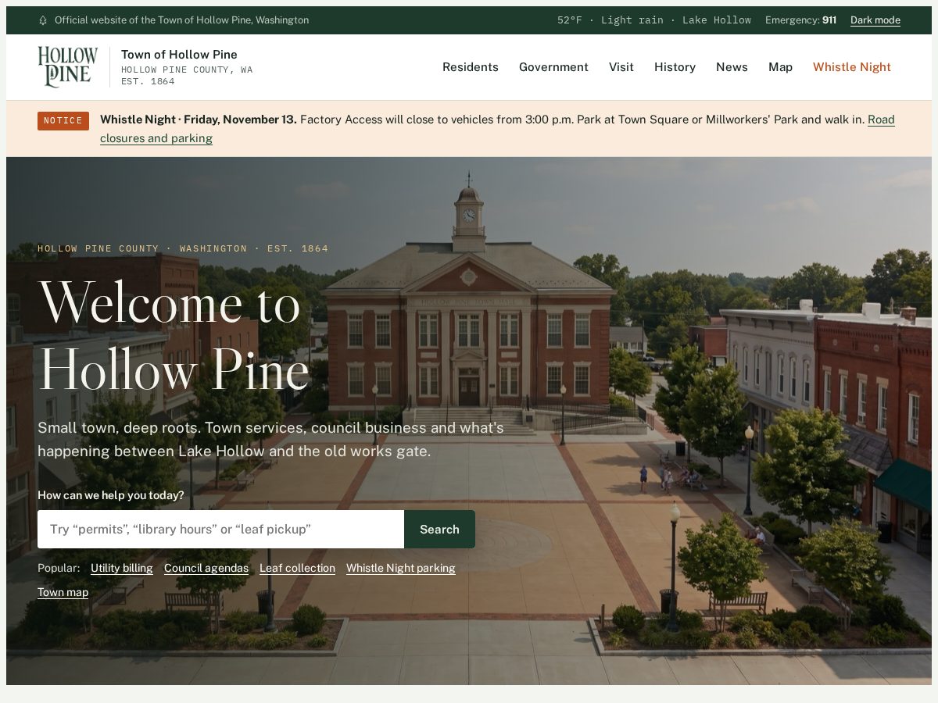Click the Town of Hollow Pine title
Screen dimensions: 938x703
point(179,55)
